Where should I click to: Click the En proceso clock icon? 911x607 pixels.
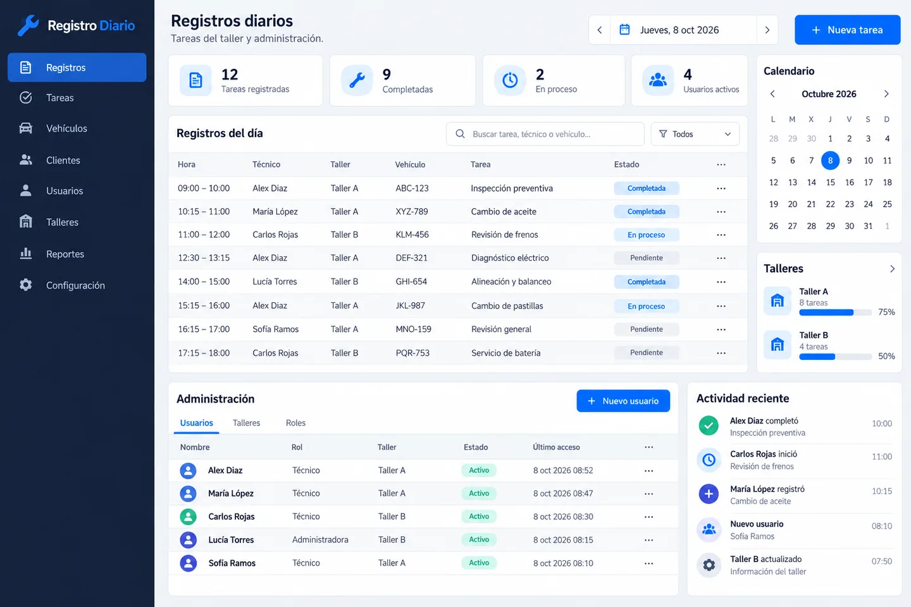510,80
